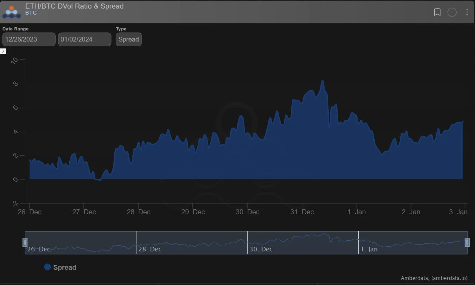Toggle the Spread legend series

(60, 267)
